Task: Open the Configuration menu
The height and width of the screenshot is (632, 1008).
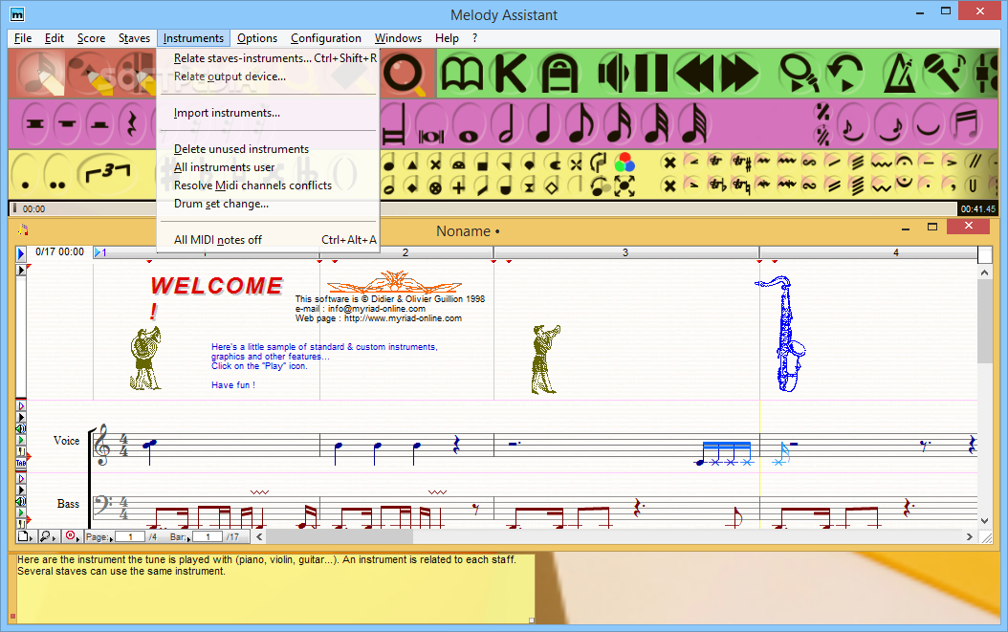Action: [x=326, y=38]
